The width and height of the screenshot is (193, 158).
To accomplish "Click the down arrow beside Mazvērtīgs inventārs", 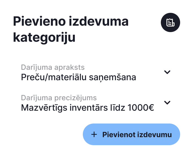I will (x=167, y=103).
